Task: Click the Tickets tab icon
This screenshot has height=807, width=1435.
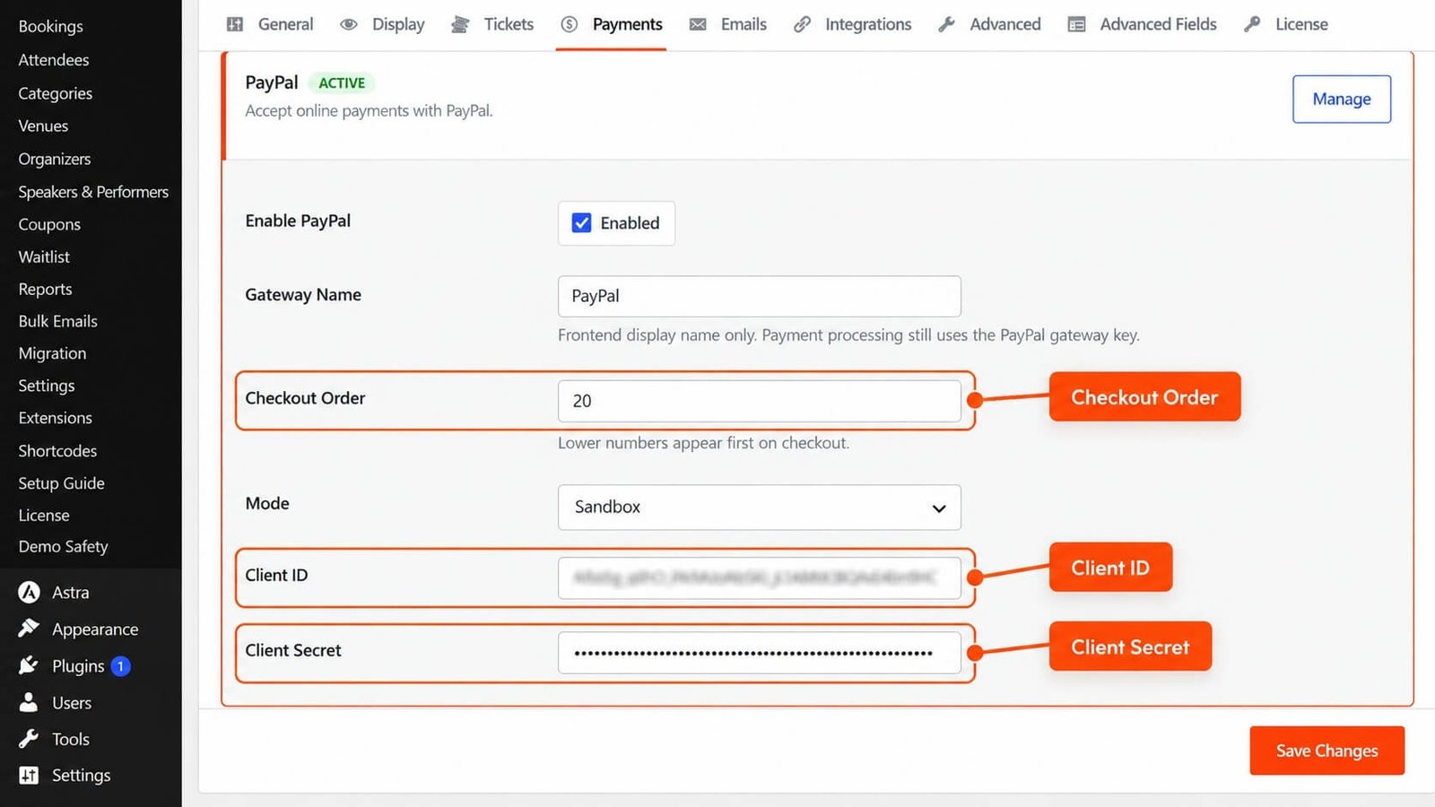Action: tap(460, 24)
